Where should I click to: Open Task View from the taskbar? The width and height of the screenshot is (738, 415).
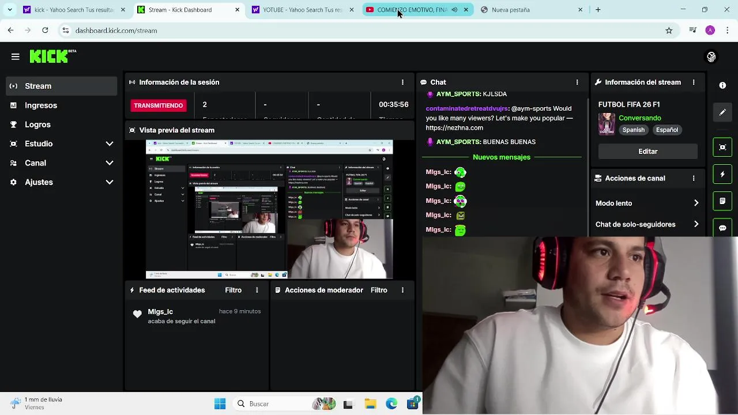click(x=348, y=404)
